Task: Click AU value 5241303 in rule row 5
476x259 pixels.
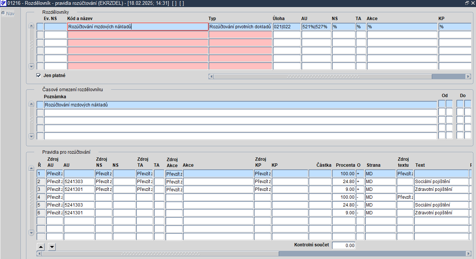Action: [79, 205]
